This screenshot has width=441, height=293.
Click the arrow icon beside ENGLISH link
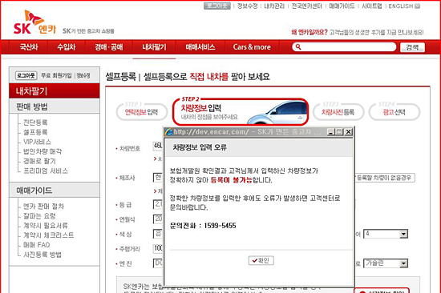[418, 6]
